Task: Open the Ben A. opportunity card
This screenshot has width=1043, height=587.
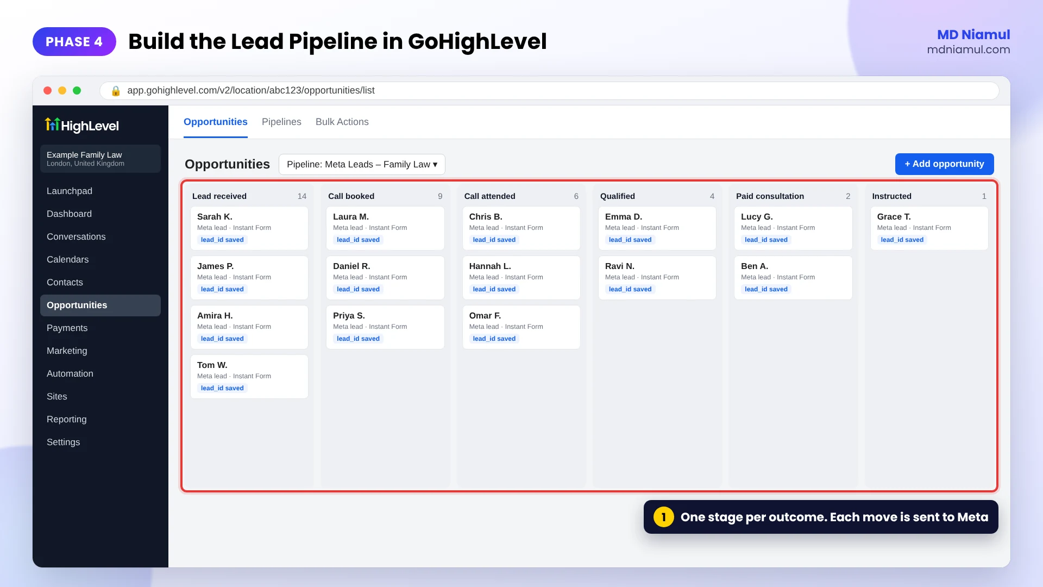Action: point(793,278)
